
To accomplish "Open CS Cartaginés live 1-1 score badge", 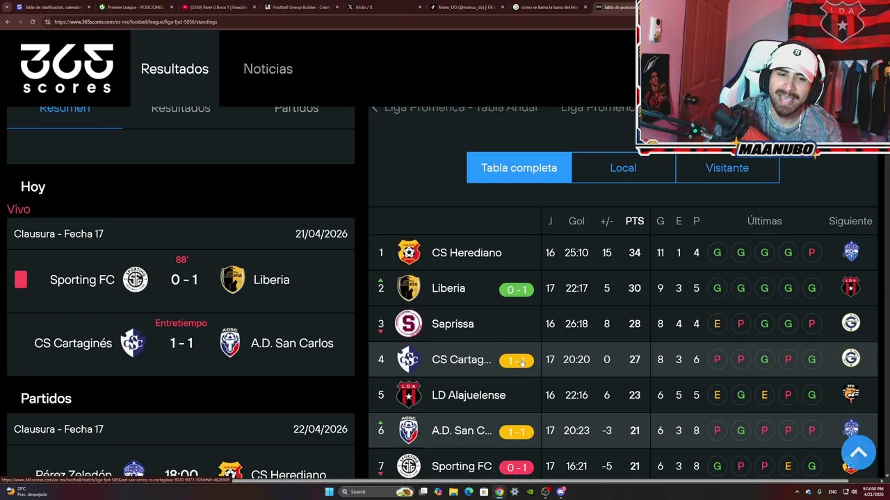I will pos(517,360).
